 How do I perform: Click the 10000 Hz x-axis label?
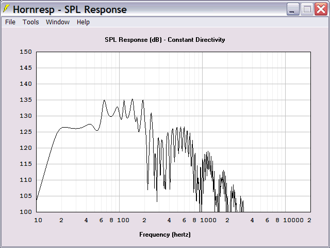point(293,220)
